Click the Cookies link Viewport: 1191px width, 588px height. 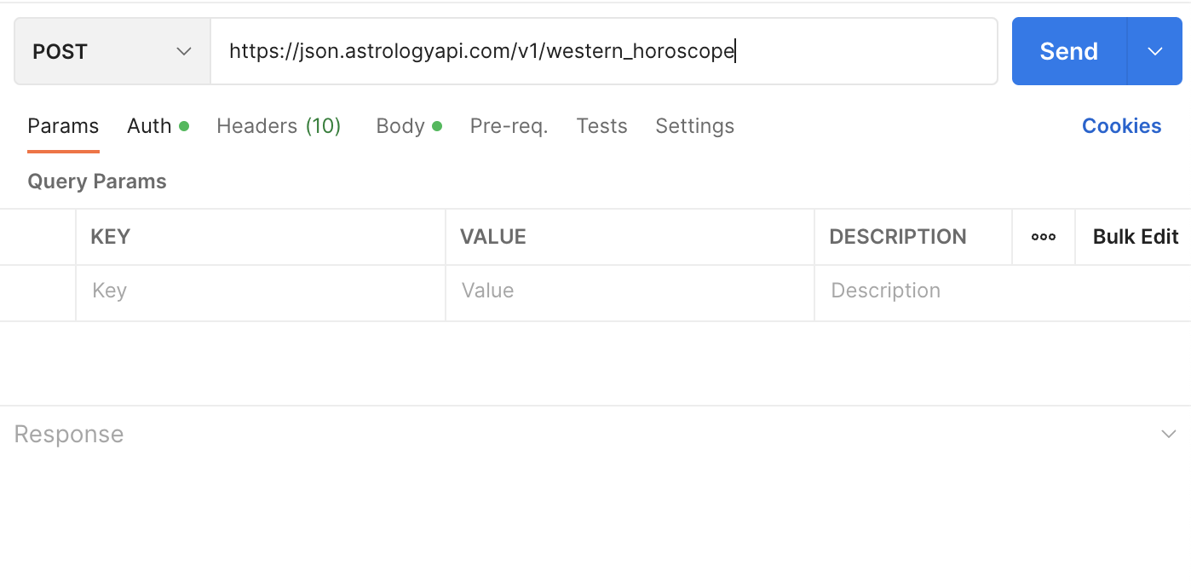pyautogui.click(x=1121, y=126)
